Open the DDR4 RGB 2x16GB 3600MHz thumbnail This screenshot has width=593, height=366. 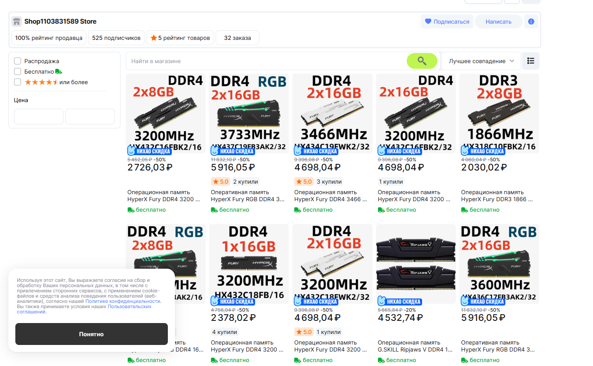(499, 264)
